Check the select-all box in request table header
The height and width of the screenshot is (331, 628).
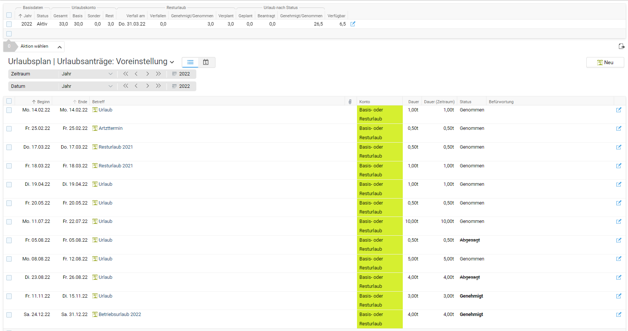click(x=9, y=101)
